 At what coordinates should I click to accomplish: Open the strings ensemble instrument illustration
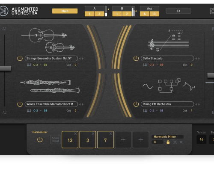[48, 40]
